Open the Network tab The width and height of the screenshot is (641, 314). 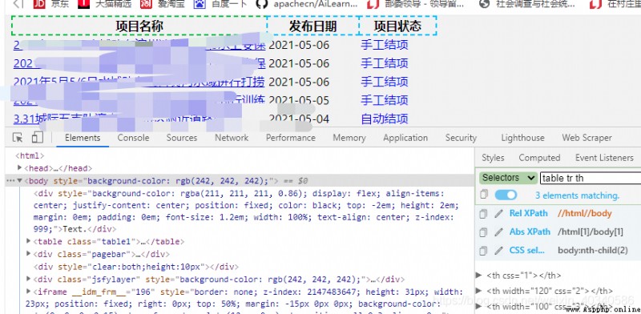click(232, 138)
